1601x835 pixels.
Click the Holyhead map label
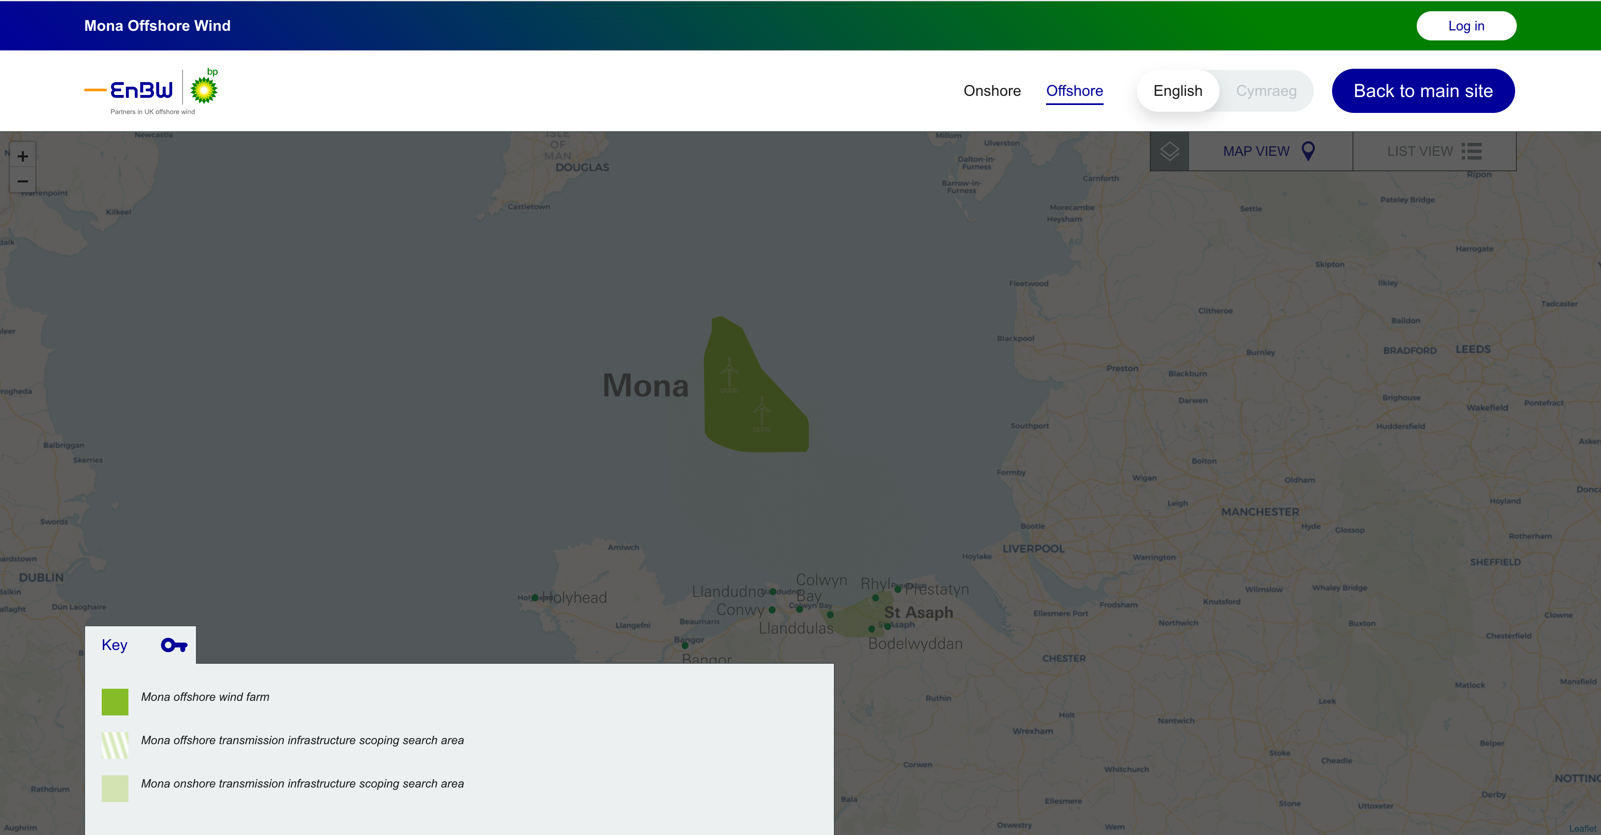point(574,597)
